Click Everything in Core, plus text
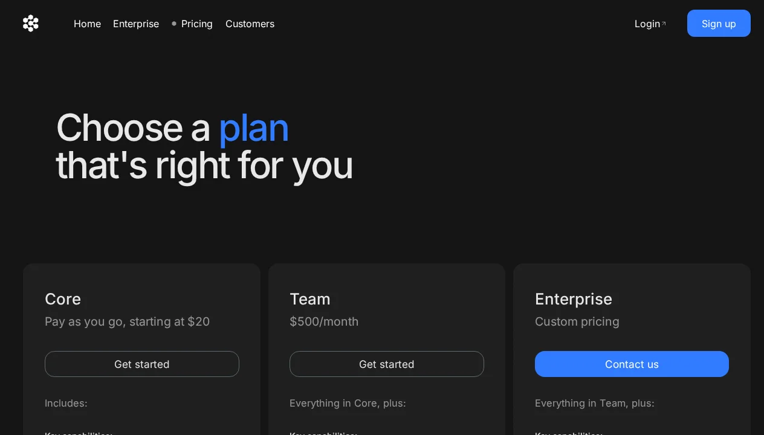 [348, 403]
